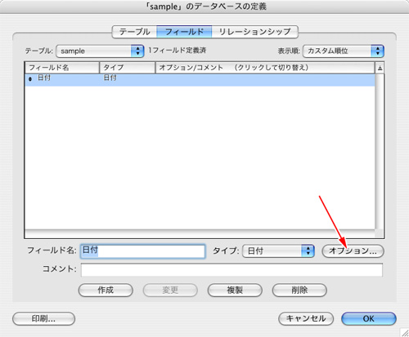Click the 印刷... button
This screenshot has height=337, width=409.
click(x=43, y=319)
